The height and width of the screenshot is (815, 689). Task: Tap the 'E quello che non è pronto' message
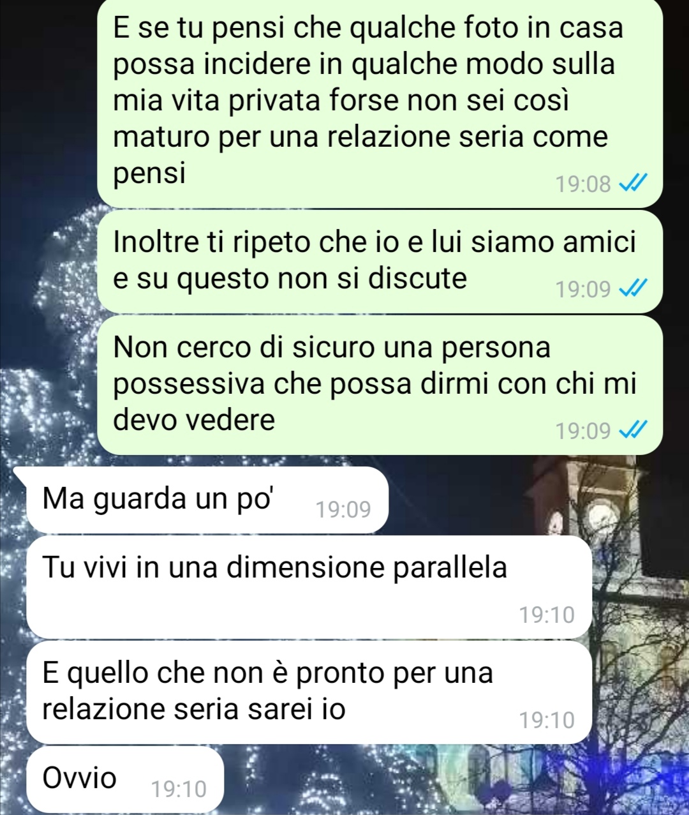point(309,692)
